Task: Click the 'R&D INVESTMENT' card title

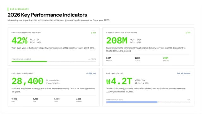Action: click(115, 73)
